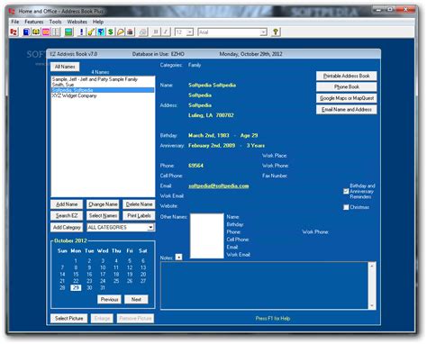Open the Websites menu
This screenshot has width=427, height=344.
[77, 22]
